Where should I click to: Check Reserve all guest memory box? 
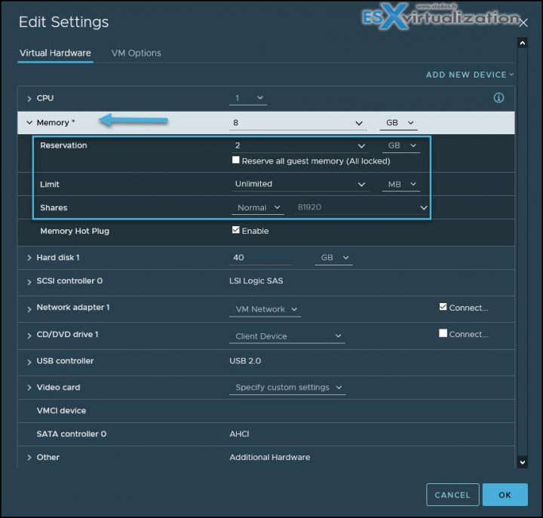coord(236,161)
